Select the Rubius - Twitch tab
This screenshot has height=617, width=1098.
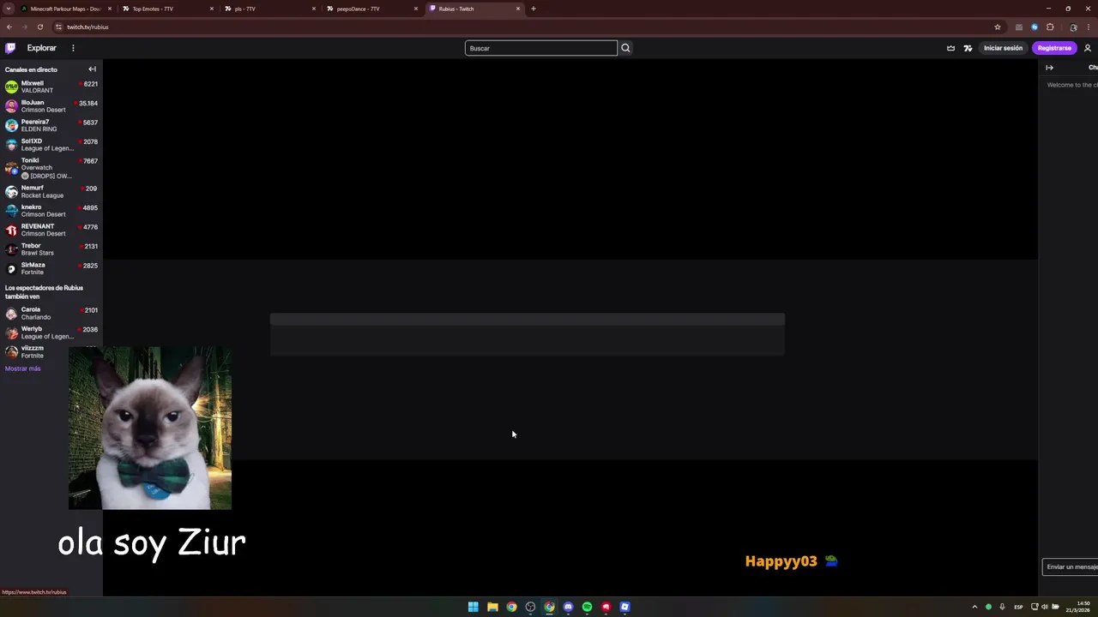[474, 9]
